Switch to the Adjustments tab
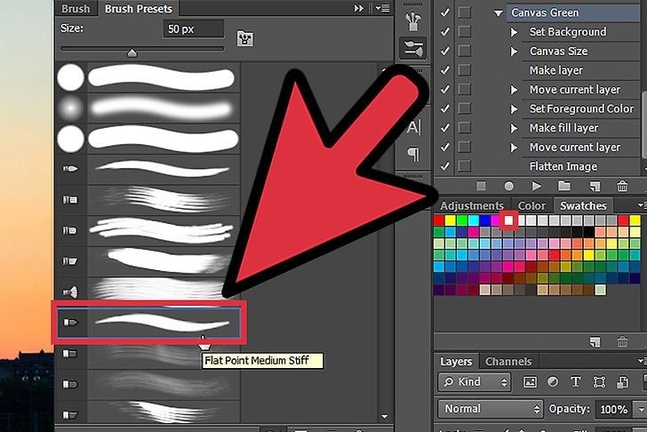Viewport: 647px width, 432px height. pyautogui.click(x=472, y=206)
